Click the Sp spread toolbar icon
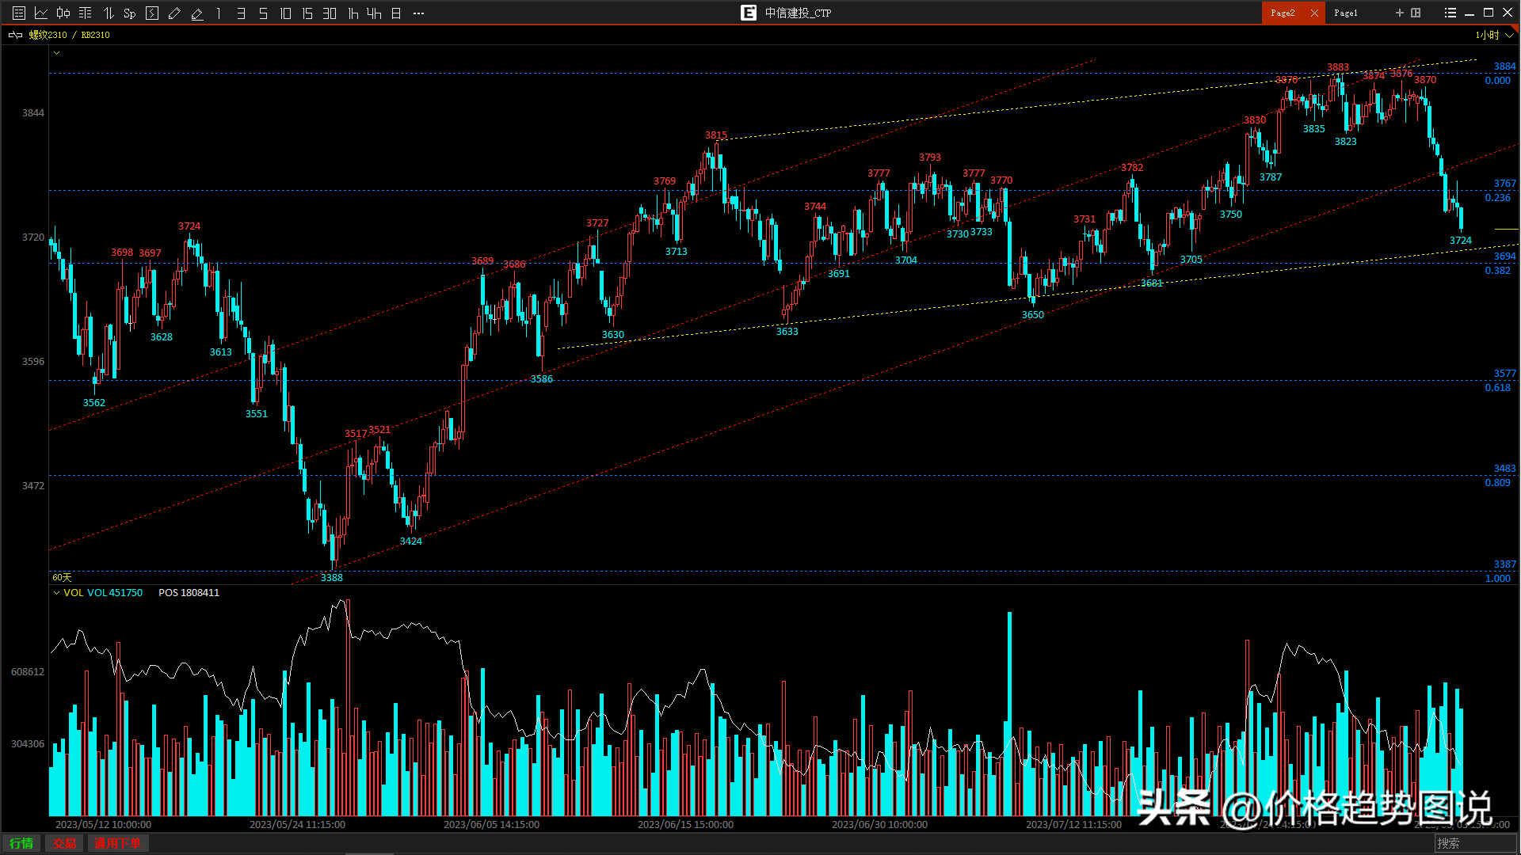1521x855 pixels. coord(130,13)
